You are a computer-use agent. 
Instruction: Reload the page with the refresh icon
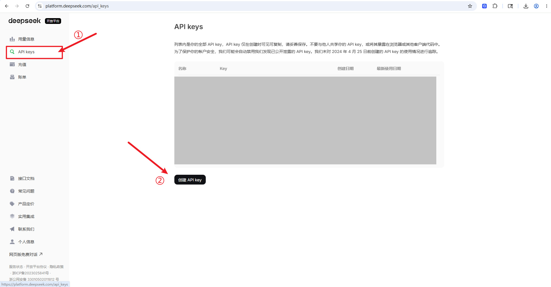(x=27, y=6)
